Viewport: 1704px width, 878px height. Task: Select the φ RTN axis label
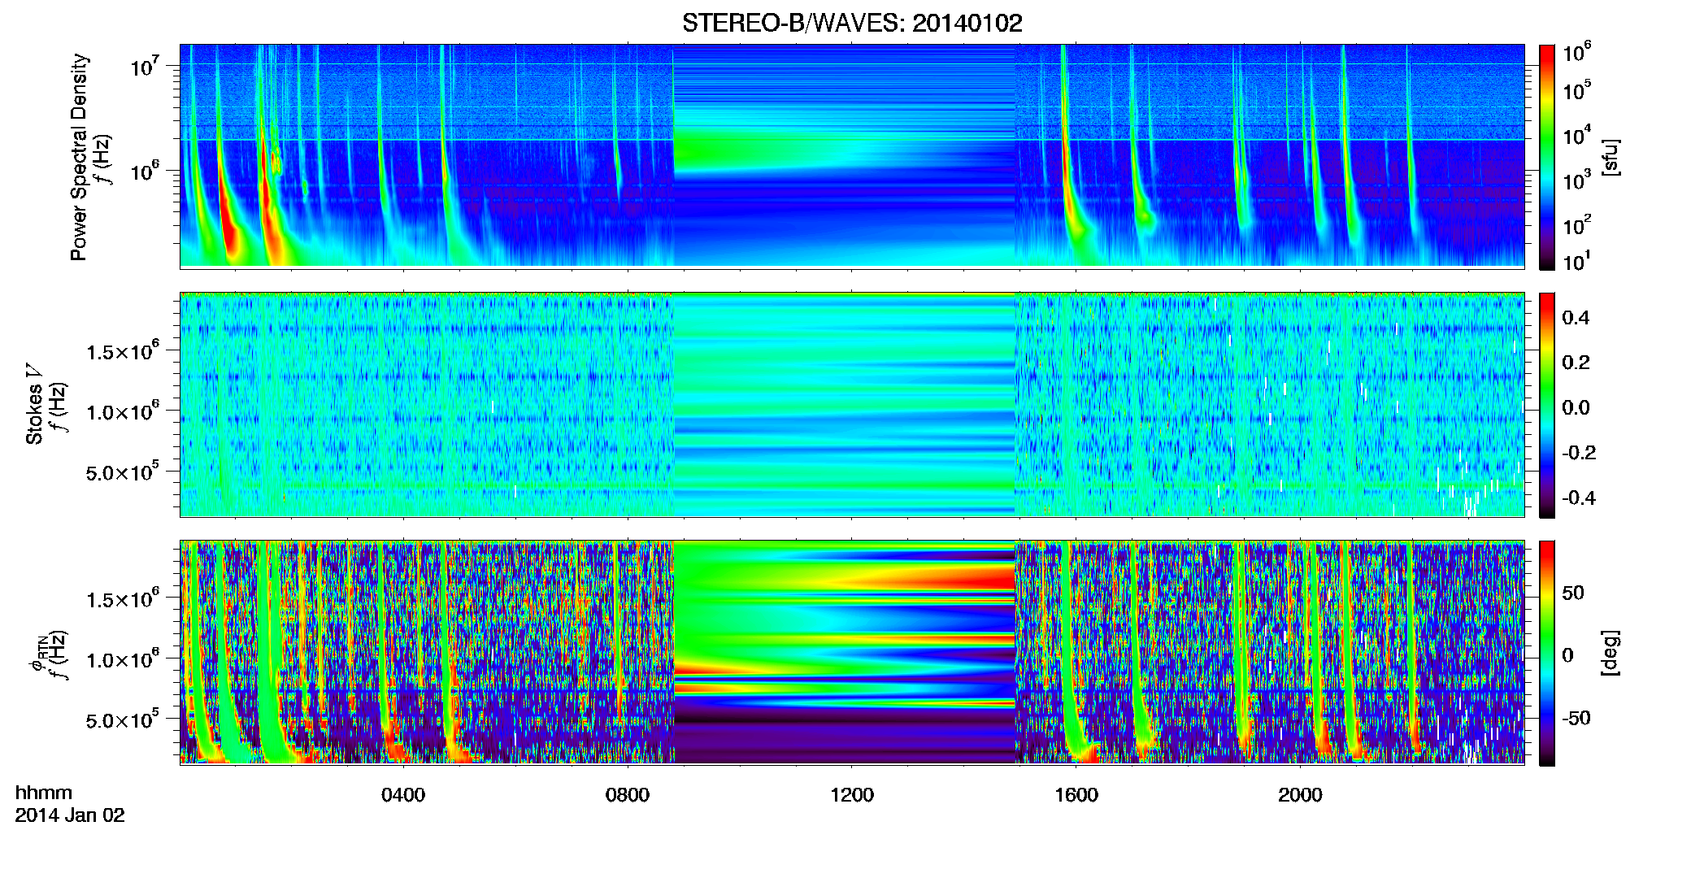point(37,653)
